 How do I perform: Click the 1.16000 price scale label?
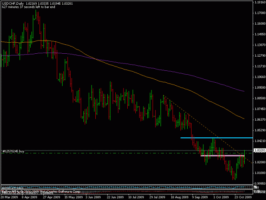tap(260, 23)
